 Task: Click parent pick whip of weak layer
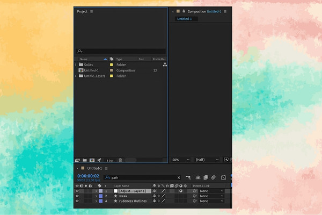coord(194,196)
